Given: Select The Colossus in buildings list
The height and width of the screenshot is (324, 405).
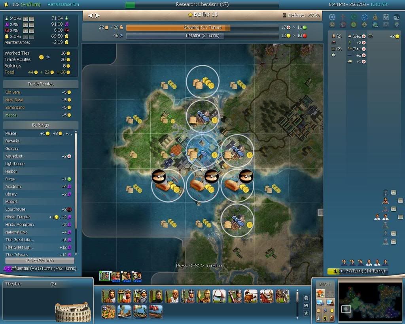Looking at the screenshot, I should click(39, 255).
